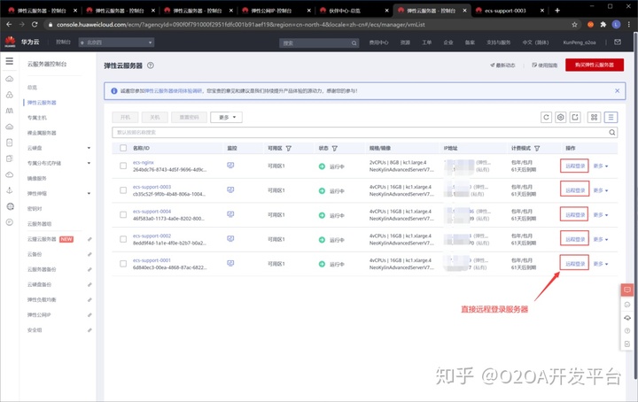Open the monitoring icon for ecs-nginx

tap(230, 166)
